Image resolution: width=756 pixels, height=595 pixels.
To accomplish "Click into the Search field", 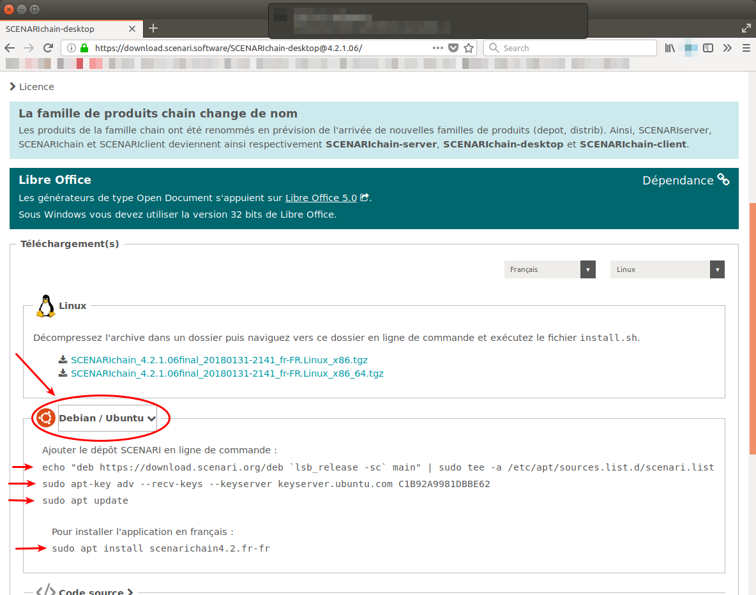I will [570, 48].
